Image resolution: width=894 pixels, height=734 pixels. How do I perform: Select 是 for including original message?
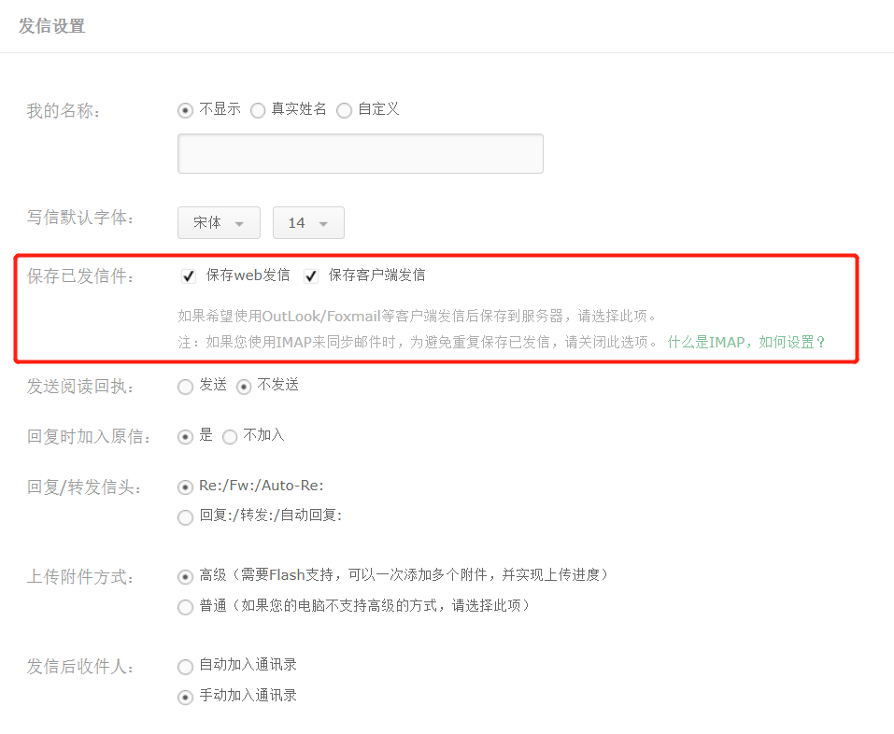[x=185, y=437]
